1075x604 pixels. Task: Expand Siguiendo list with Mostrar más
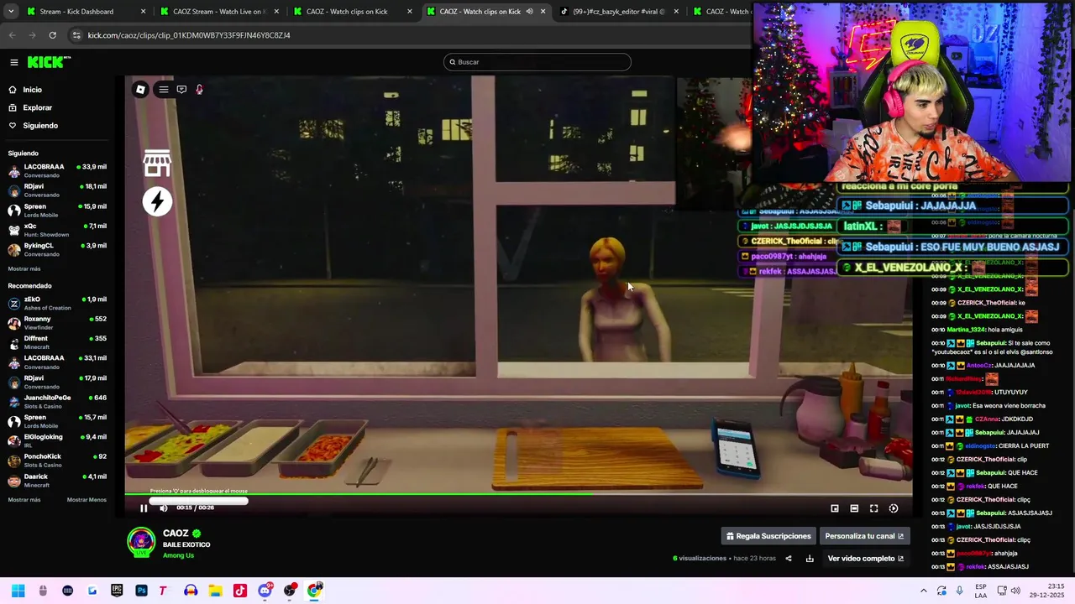tap(24, 269)
